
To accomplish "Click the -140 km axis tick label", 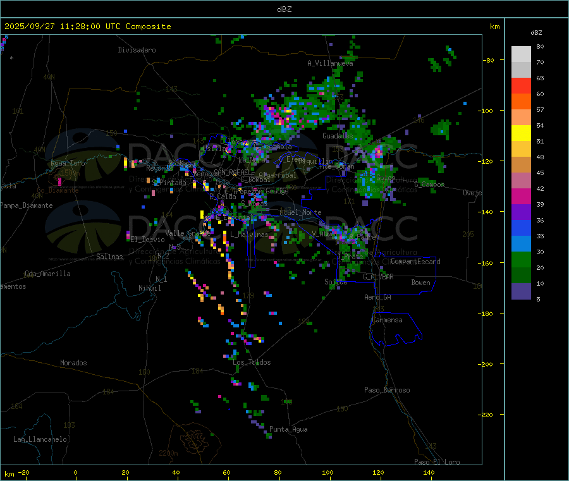I will 486,212.
